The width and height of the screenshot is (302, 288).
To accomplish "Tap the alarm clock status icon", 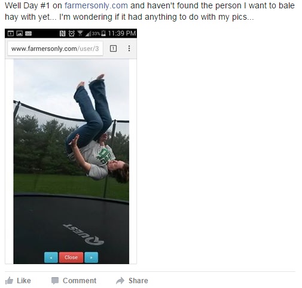I will [x=72, y=33].
